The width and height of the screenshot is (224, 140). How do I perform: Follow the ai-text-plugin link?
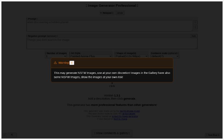coord(129,114)
